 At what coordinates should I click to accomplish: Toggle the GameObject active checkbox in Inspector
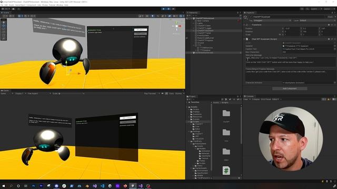pos(251,17)
